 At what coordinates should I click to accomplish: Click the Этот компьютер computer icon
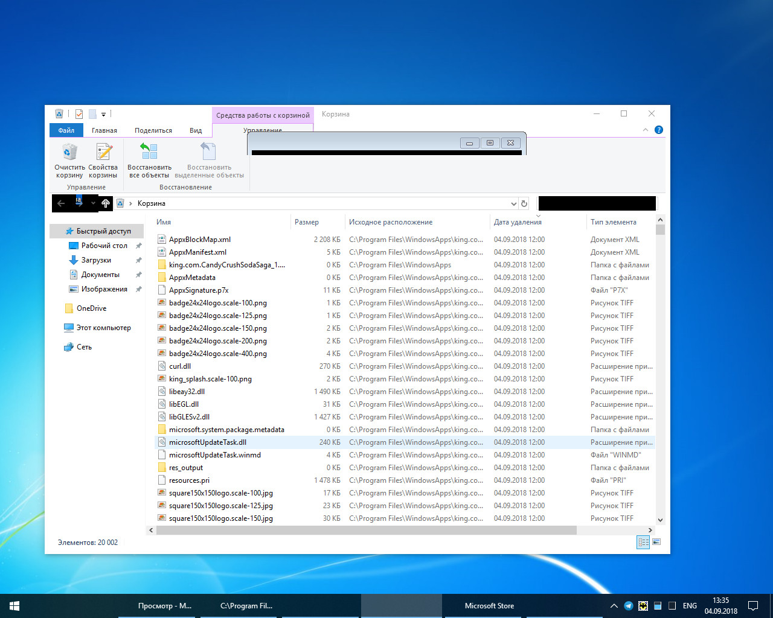click(69, 328)
